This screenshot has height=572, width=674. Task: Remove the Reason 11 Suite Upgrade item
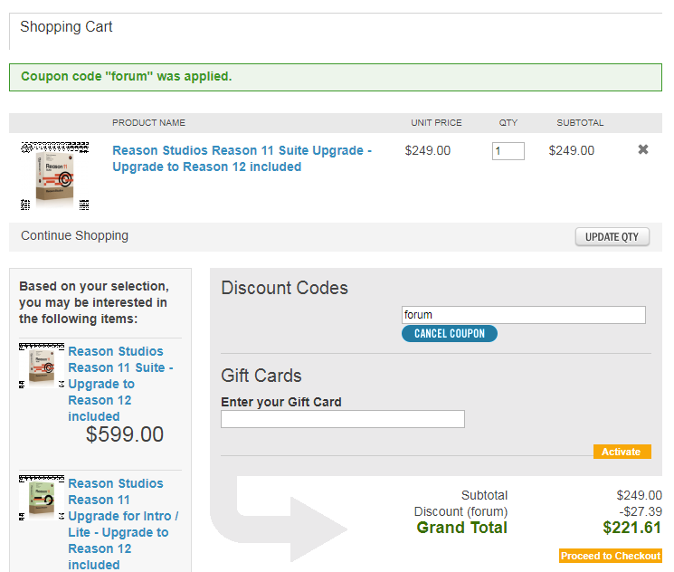coord(642,149)
